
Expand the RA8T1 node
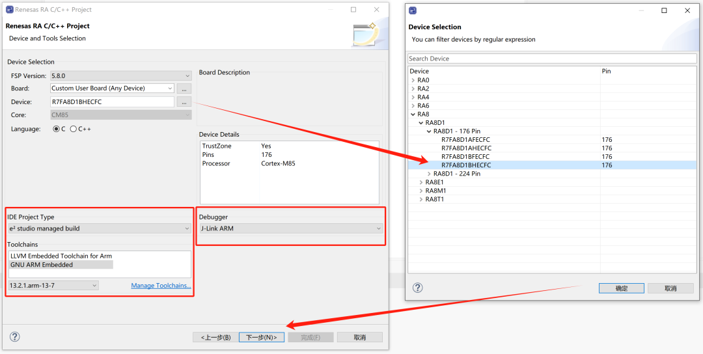tap(421, 199)
